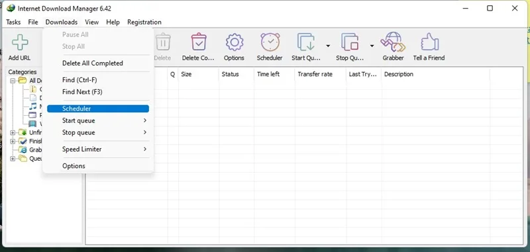
Task: Collapse the All Downloads tree node
Action: (13, 81)
